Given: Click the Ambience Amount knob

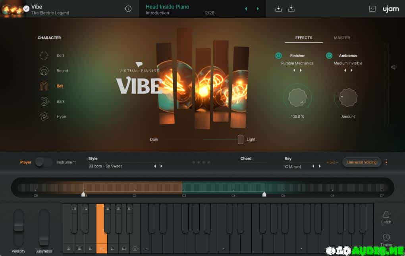Looking at the screenshot, I should (348, 98).
